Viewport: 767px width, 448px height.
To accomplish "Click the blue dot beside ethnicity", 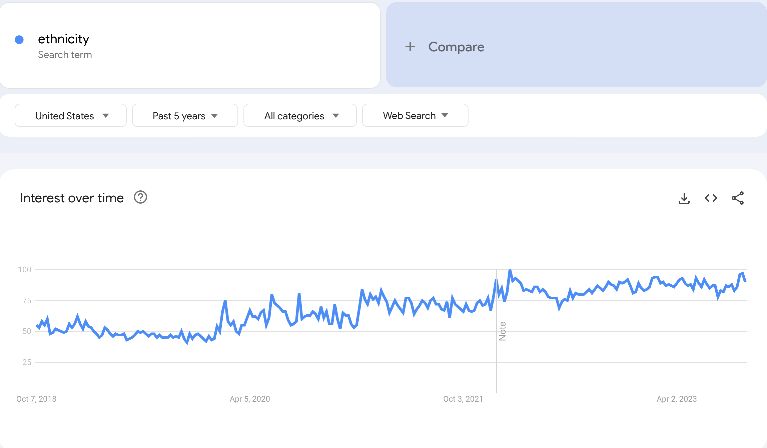I will [19, 40].
